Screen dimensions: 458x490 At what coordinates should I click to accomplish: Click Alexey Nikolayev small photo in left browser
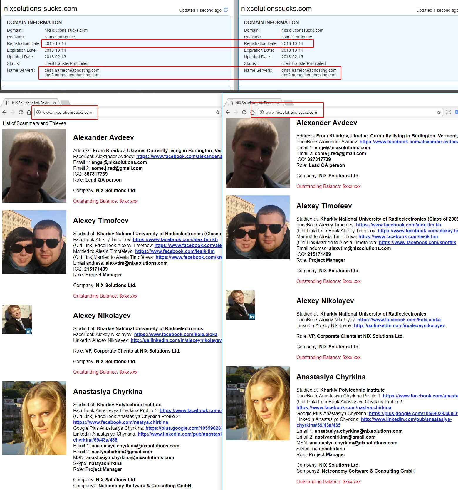click(x=17, y=320)
